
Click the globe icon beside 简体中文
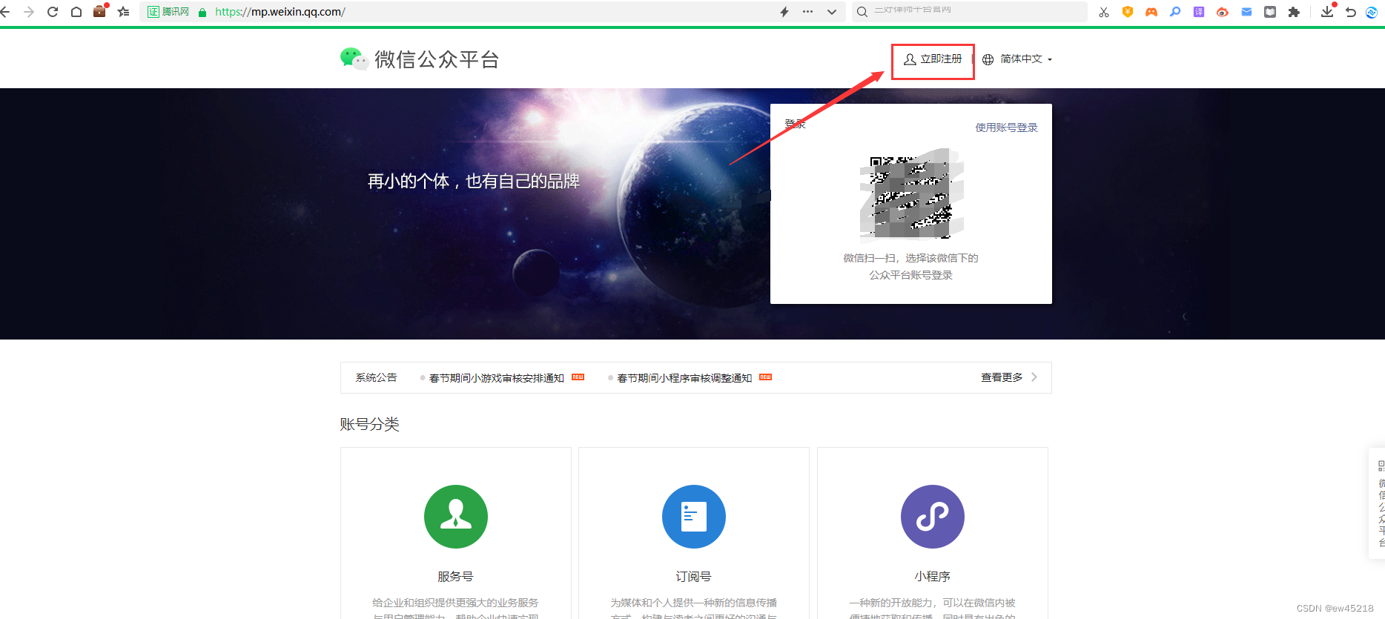pyautogui.click(x=988, y=59)
